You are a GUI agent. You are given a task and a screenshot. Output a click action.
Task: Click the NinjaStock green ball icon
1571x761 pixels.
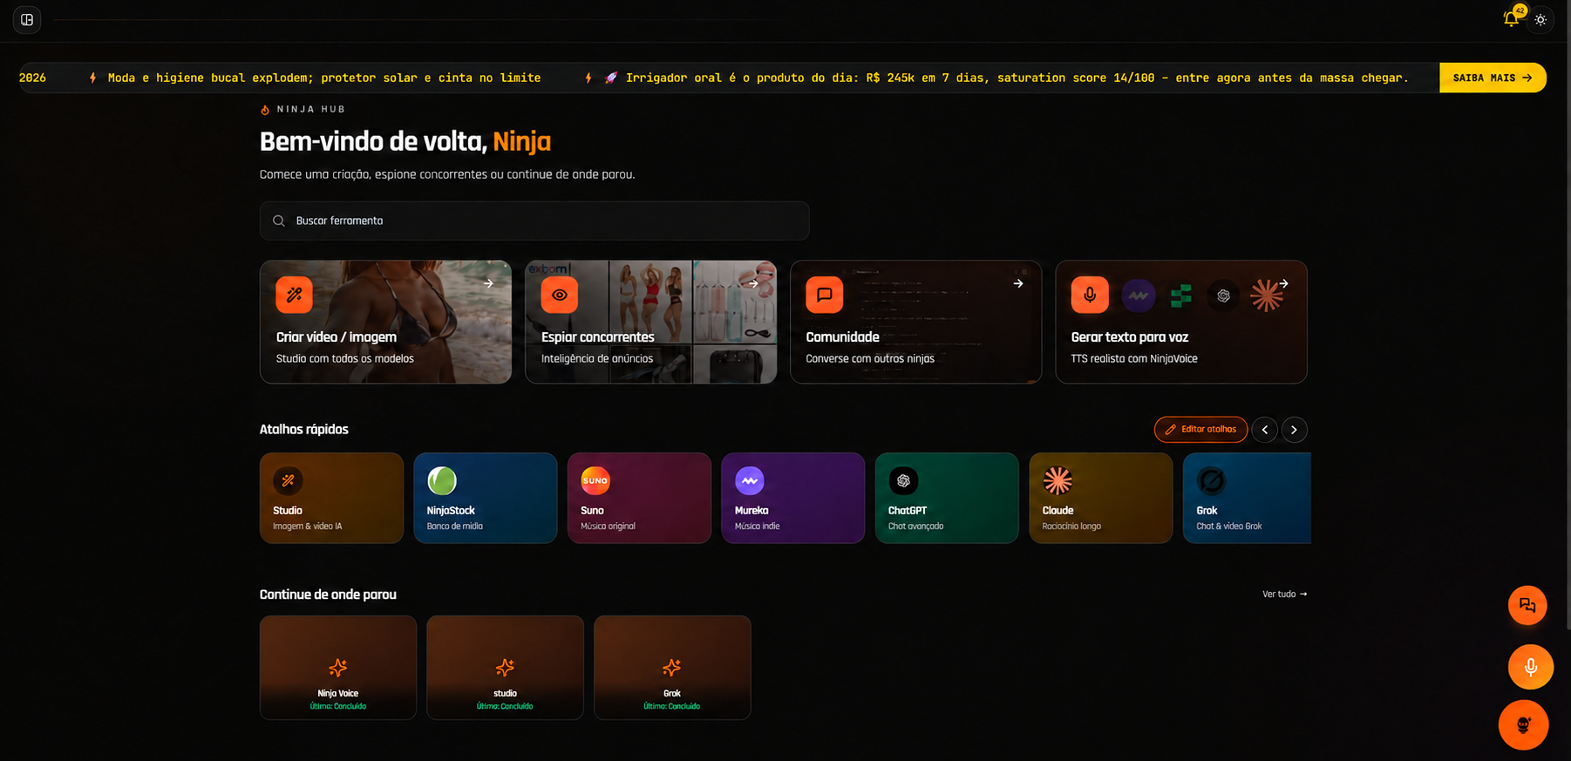[x=442, y=480]
